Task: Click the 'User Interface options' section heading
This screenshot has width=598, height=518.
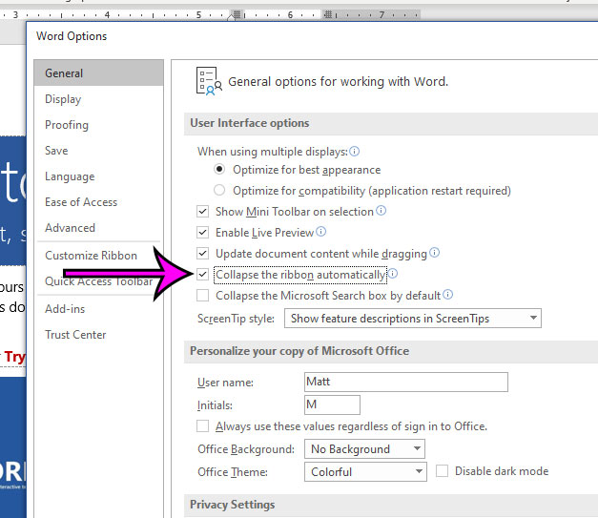Action: point(250,123)
